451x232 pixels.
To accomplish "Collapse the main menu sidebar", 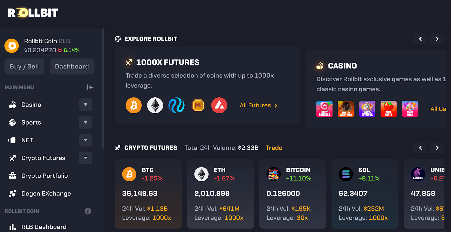I will click(90, 87).
